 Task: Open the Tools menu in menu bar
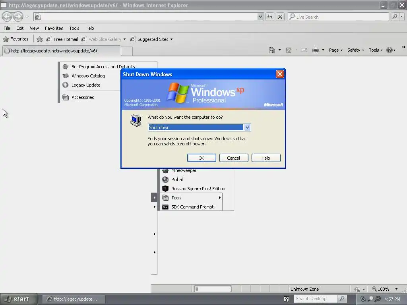click(74, 28)
